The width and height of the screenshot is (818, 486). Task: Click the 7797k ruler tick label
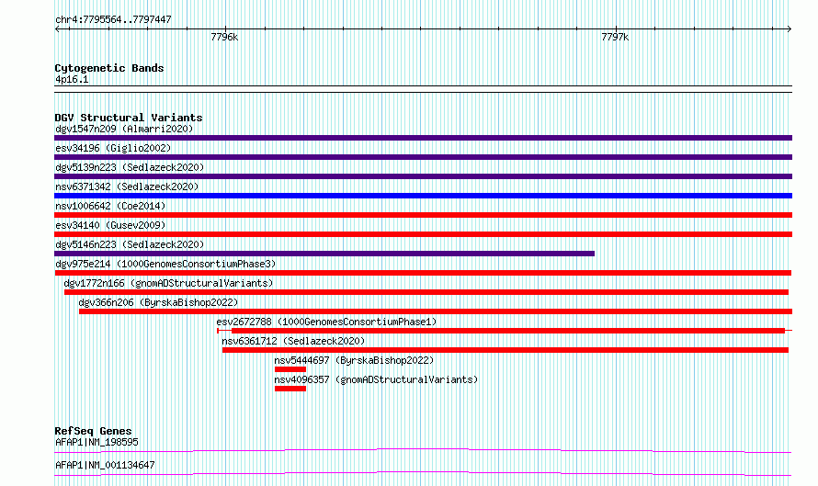(615, 37)
